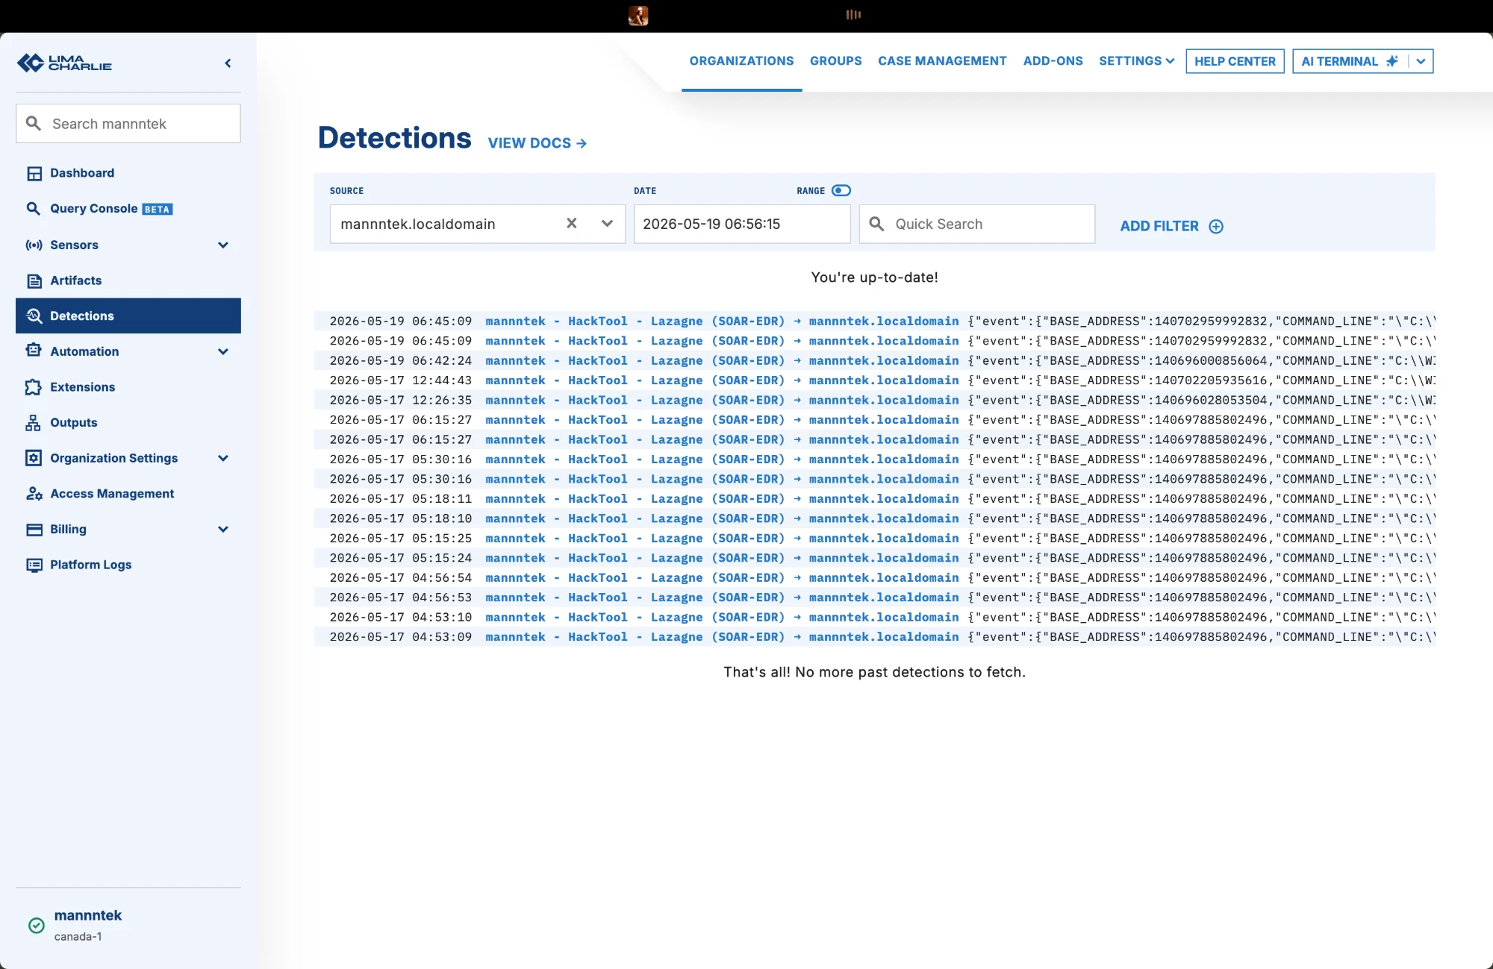
Task: Open the AI Terminal dropdown arrow
Action: click(x=1421, y=61)
